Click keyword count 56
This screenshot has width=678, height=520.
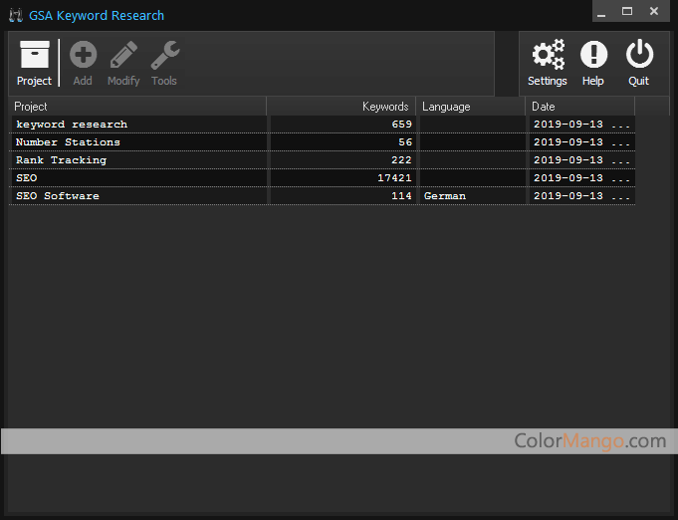point(405,142)
